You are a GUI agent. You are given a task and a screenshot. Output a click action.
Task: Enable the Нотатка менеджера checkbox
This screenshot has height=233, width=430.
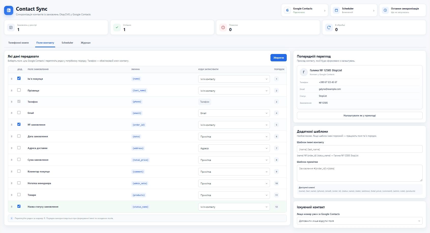coord(19,183)
